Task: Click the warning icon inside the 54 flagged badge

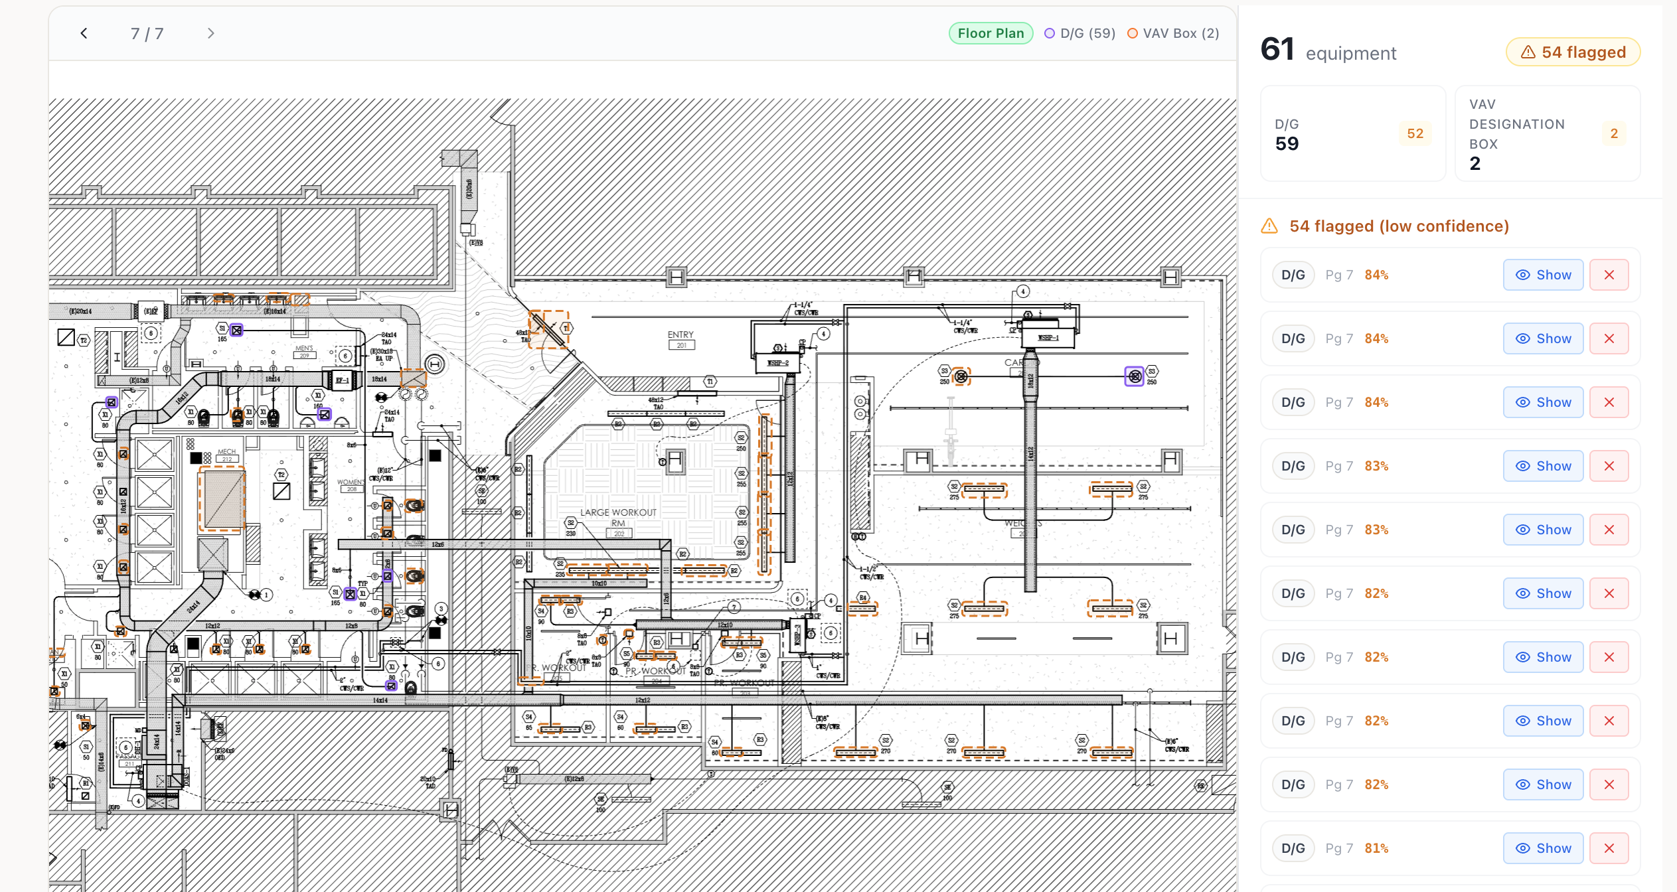Action: point(1528,52)
